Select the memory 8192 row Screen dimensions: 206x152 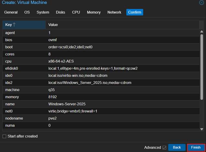[97, 97]
